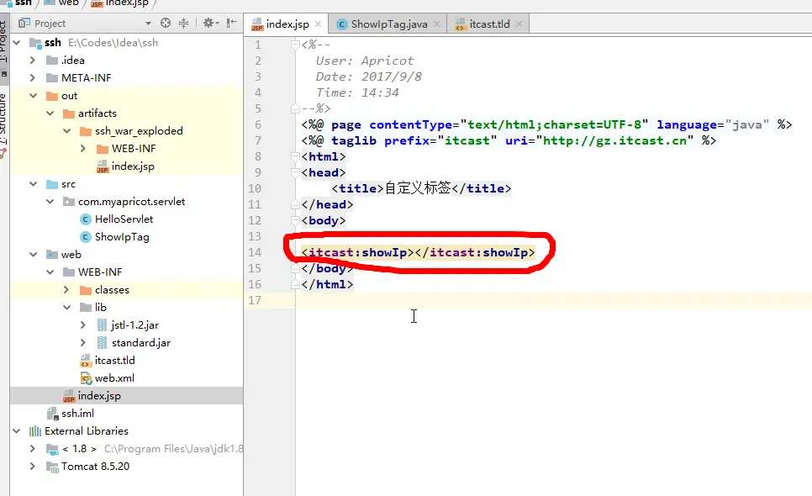Close the itcast.tld tab
This screenshot has width=812, height=496.
(519, 24)
